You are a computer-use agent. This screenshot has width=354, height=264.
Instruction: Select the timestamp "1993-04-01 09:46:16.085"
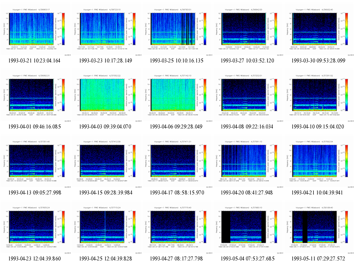point(35,127)
